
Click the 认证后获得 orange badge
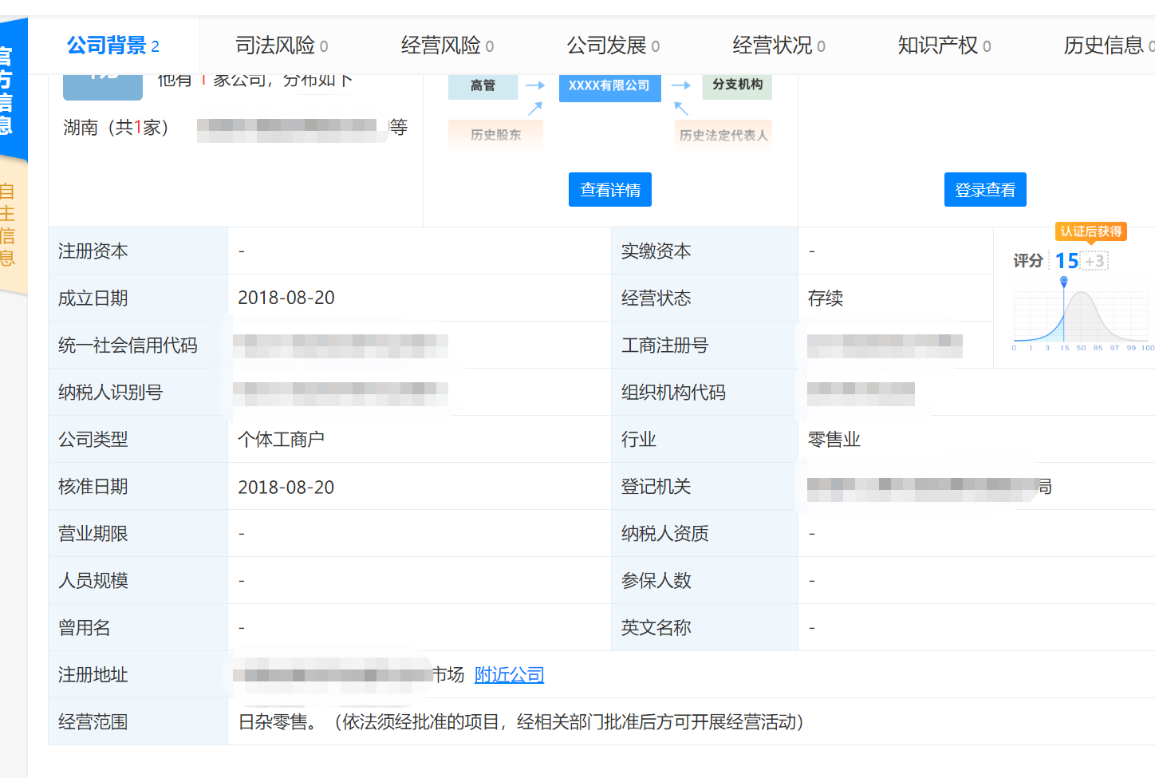click(x=1091, y=231)
